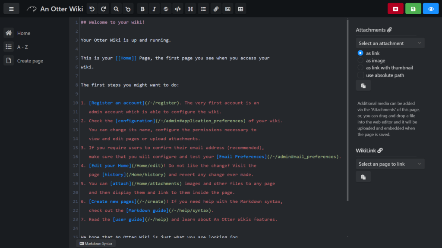442x248 pixels.
Task: Open the A - Z page index
Action: (x=22, y=47)
